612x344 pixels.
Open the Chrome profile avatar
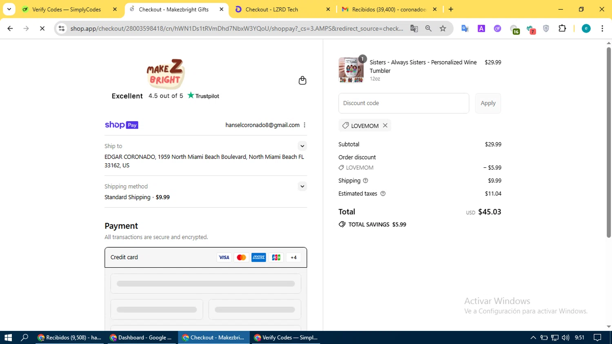point(586,29)
